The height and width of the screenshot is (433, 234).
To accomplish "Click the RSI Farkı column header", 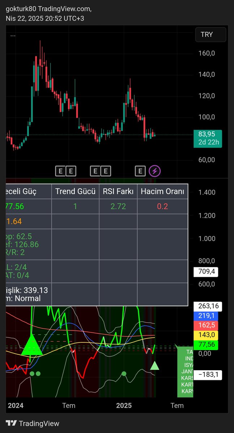I will point(118,191).
